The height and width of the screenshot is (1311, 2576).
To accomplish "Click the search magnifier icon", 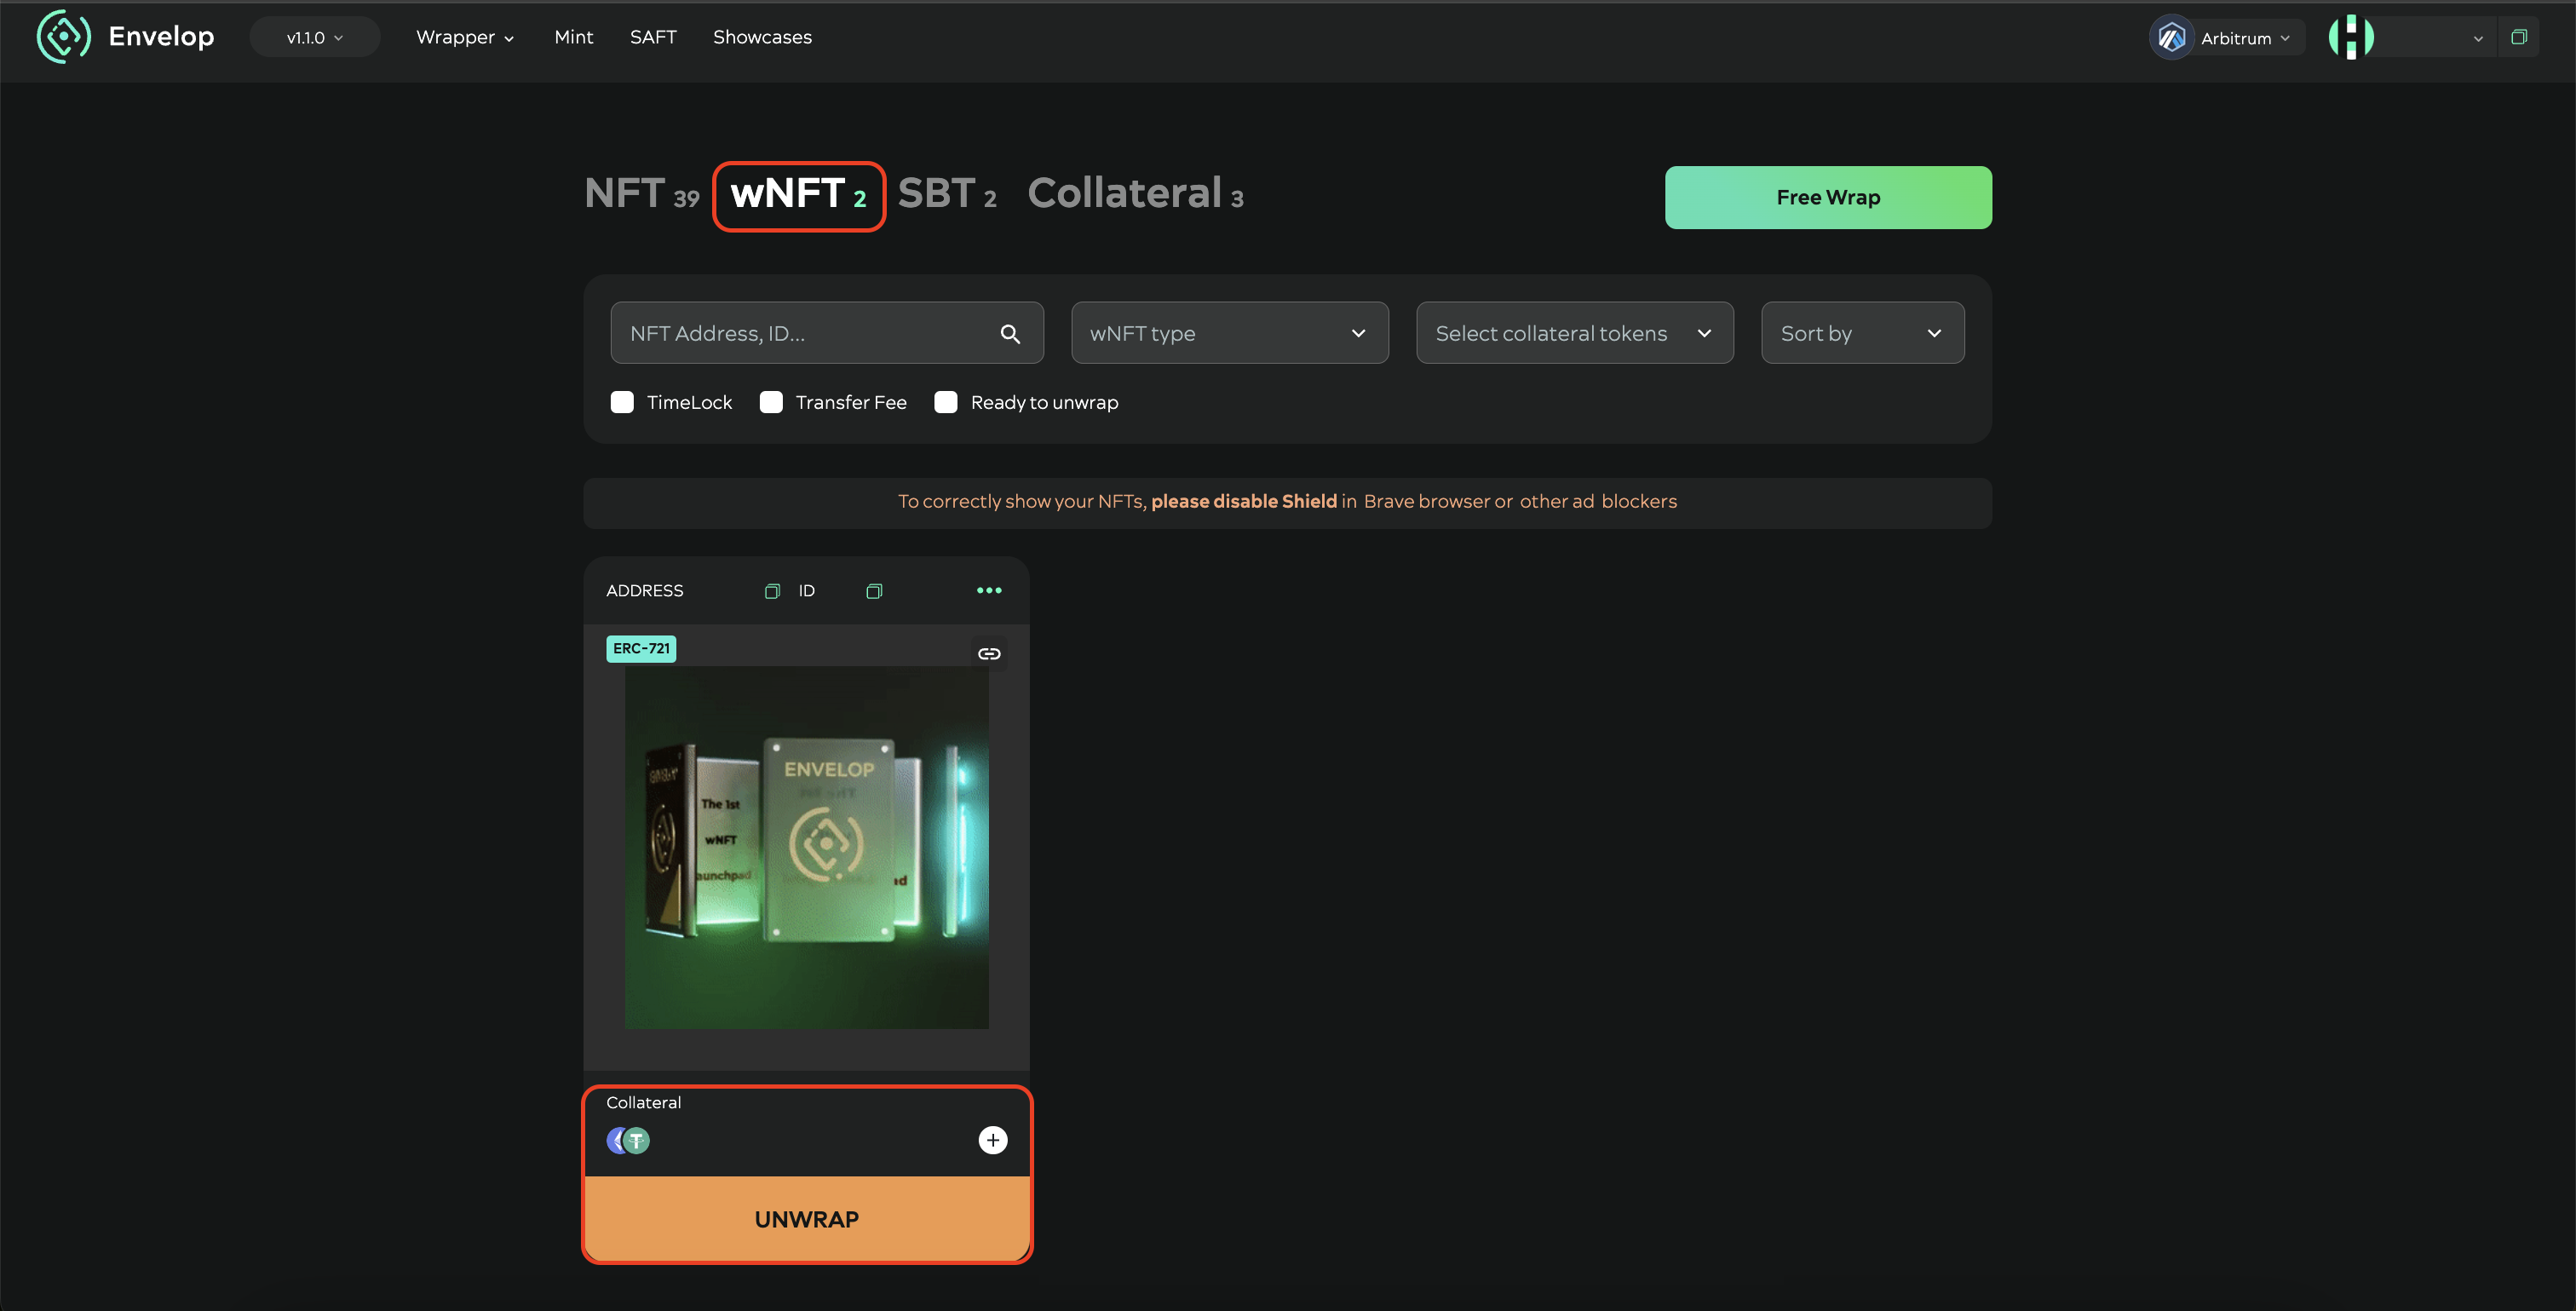I will (1010, 334).
